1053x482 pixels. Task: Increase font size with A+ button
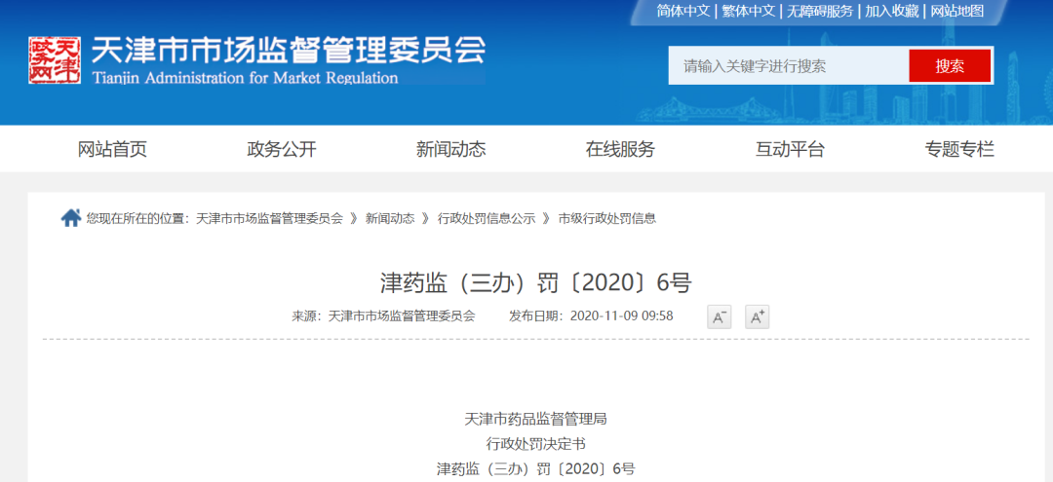757,317
